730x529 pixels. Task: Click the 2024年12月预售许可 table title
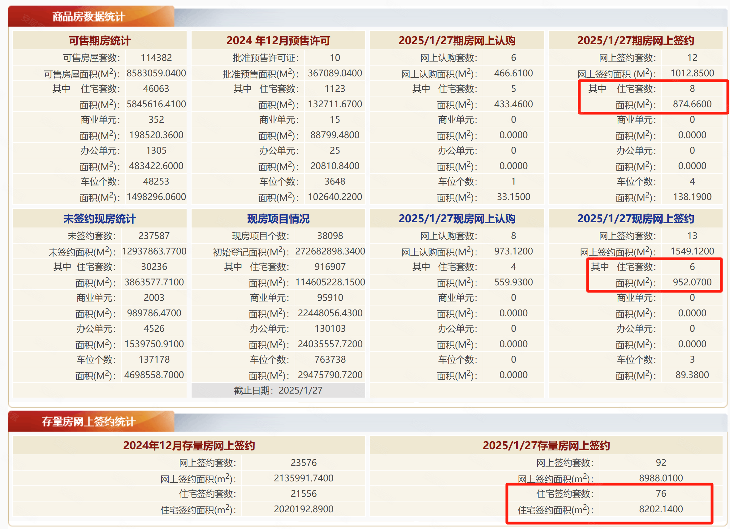pyautogui.click(x=278, y=41)
